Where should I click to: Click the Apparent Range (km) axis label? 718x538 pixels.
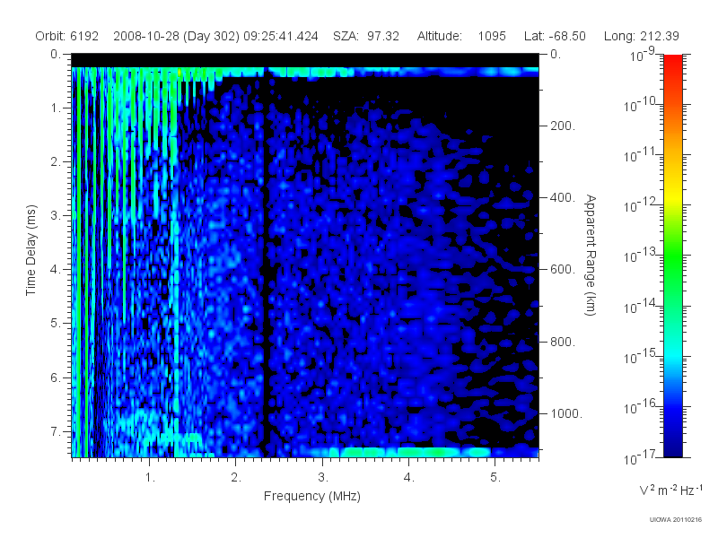pos(591,256)
